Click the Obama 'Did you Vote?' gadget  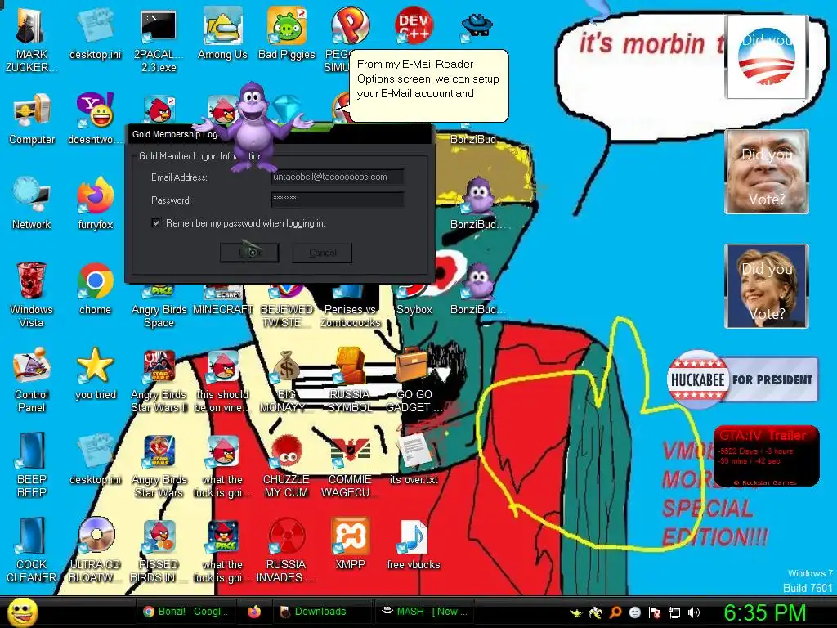click(767, 58)
